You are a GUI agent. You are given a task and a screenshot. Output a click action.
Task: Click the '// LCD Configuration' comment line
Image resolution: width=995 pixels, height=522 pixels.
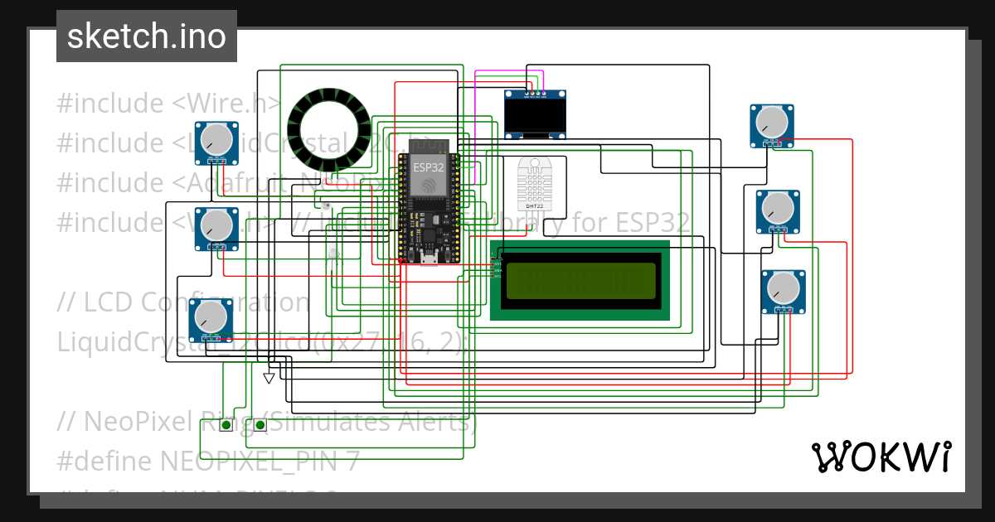point(183,302)
